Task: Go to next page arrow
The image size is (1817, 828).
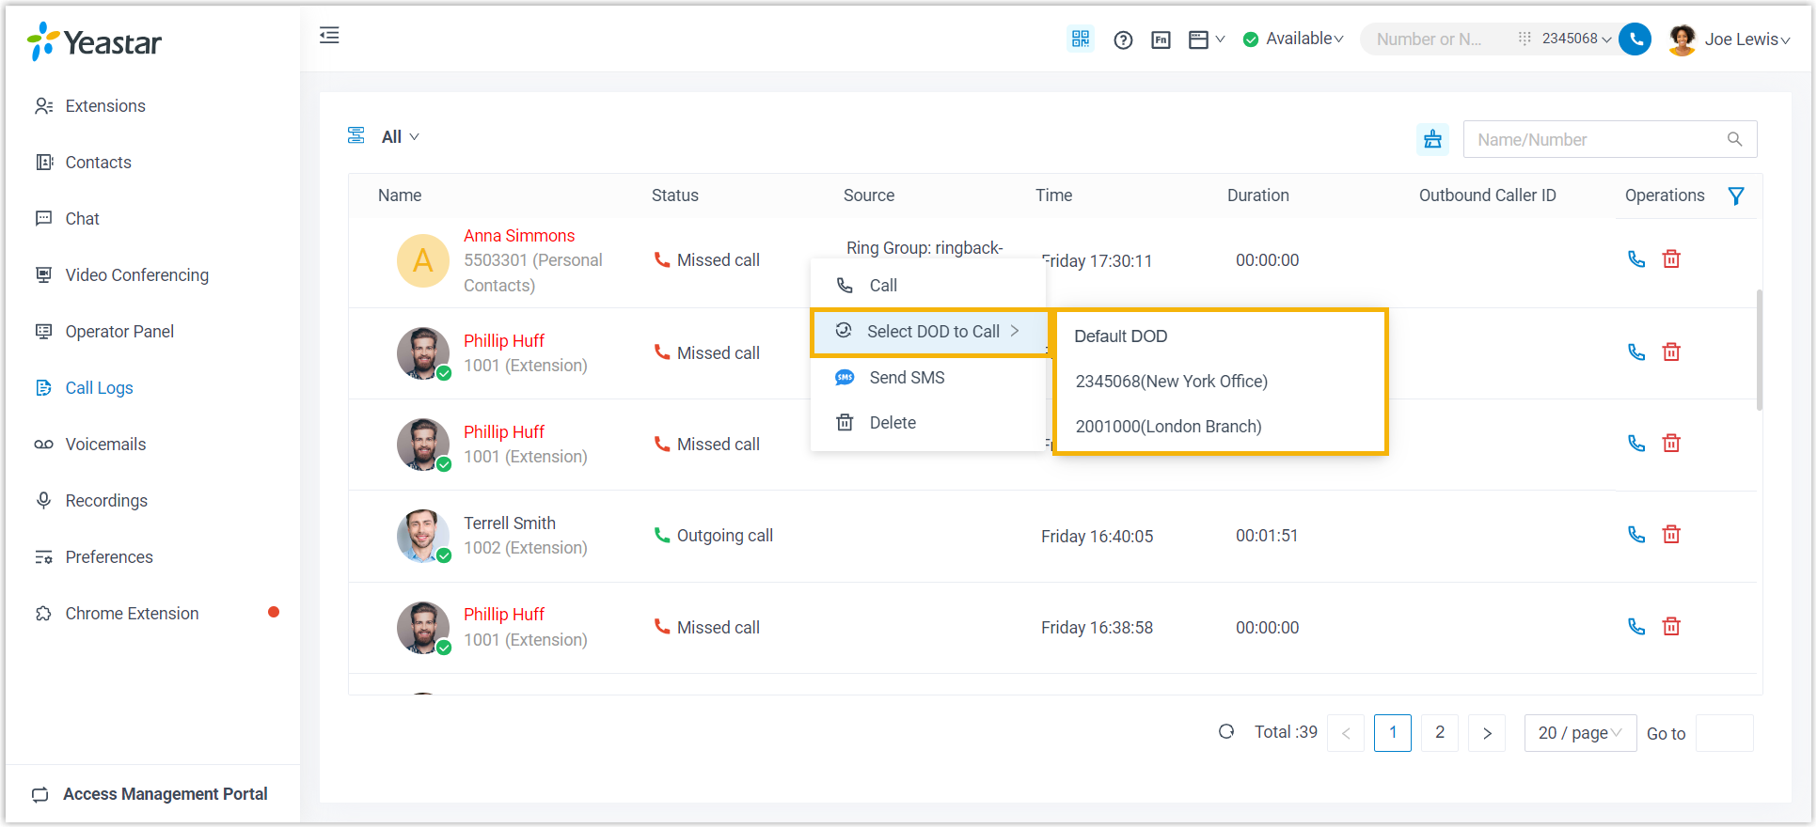Action: [x=1487, y=733]
